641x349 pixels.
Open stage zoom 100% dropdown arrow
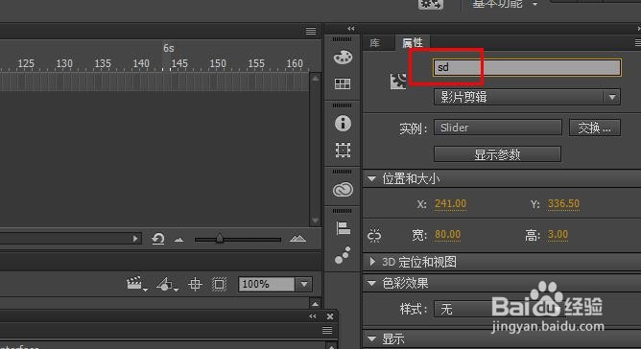coord(304,284)
